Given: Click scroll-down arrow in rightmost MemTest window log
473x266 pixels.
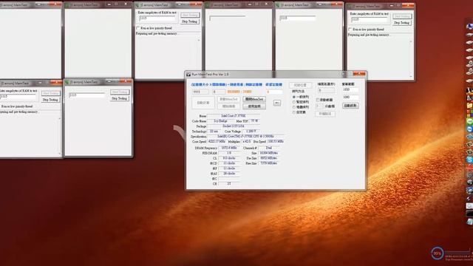Looking at the screenshot, I should pos(411,77).
